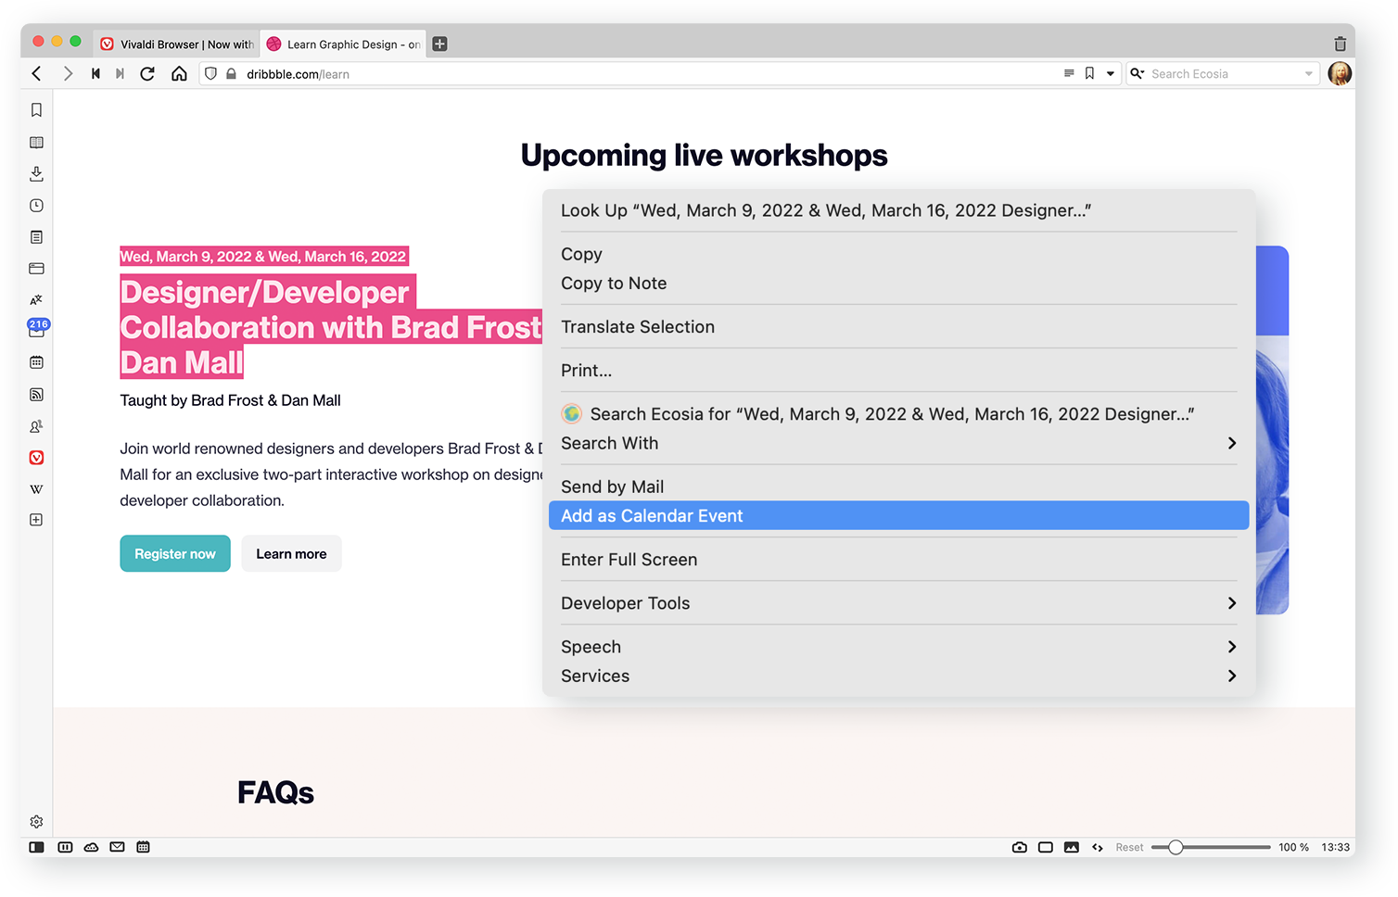Click Copy in context menu
1398x897 pixels.
point(898,254)
